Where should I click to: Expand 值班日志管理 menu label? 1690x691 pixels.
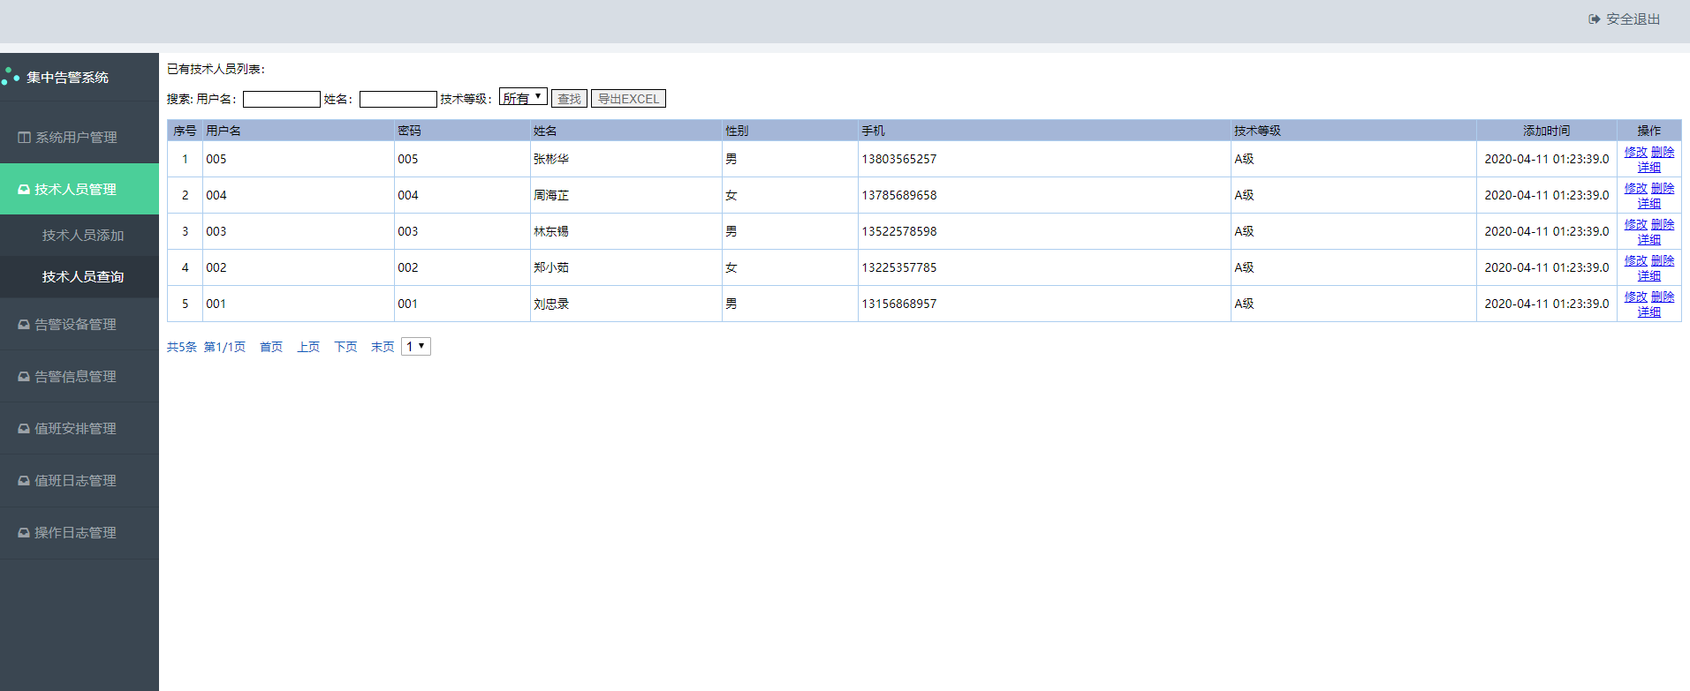click(x=76, y=481)
